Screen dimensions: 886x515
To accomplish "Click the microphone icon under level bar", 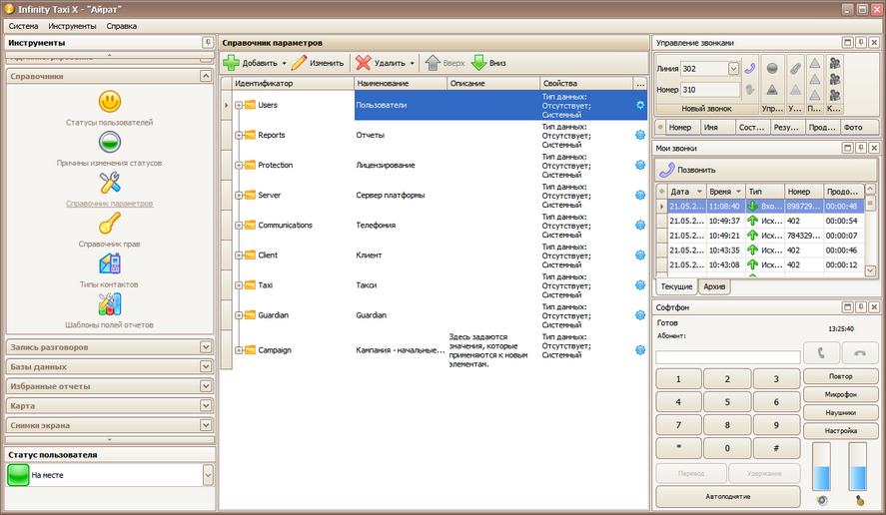I will point(859,500).
